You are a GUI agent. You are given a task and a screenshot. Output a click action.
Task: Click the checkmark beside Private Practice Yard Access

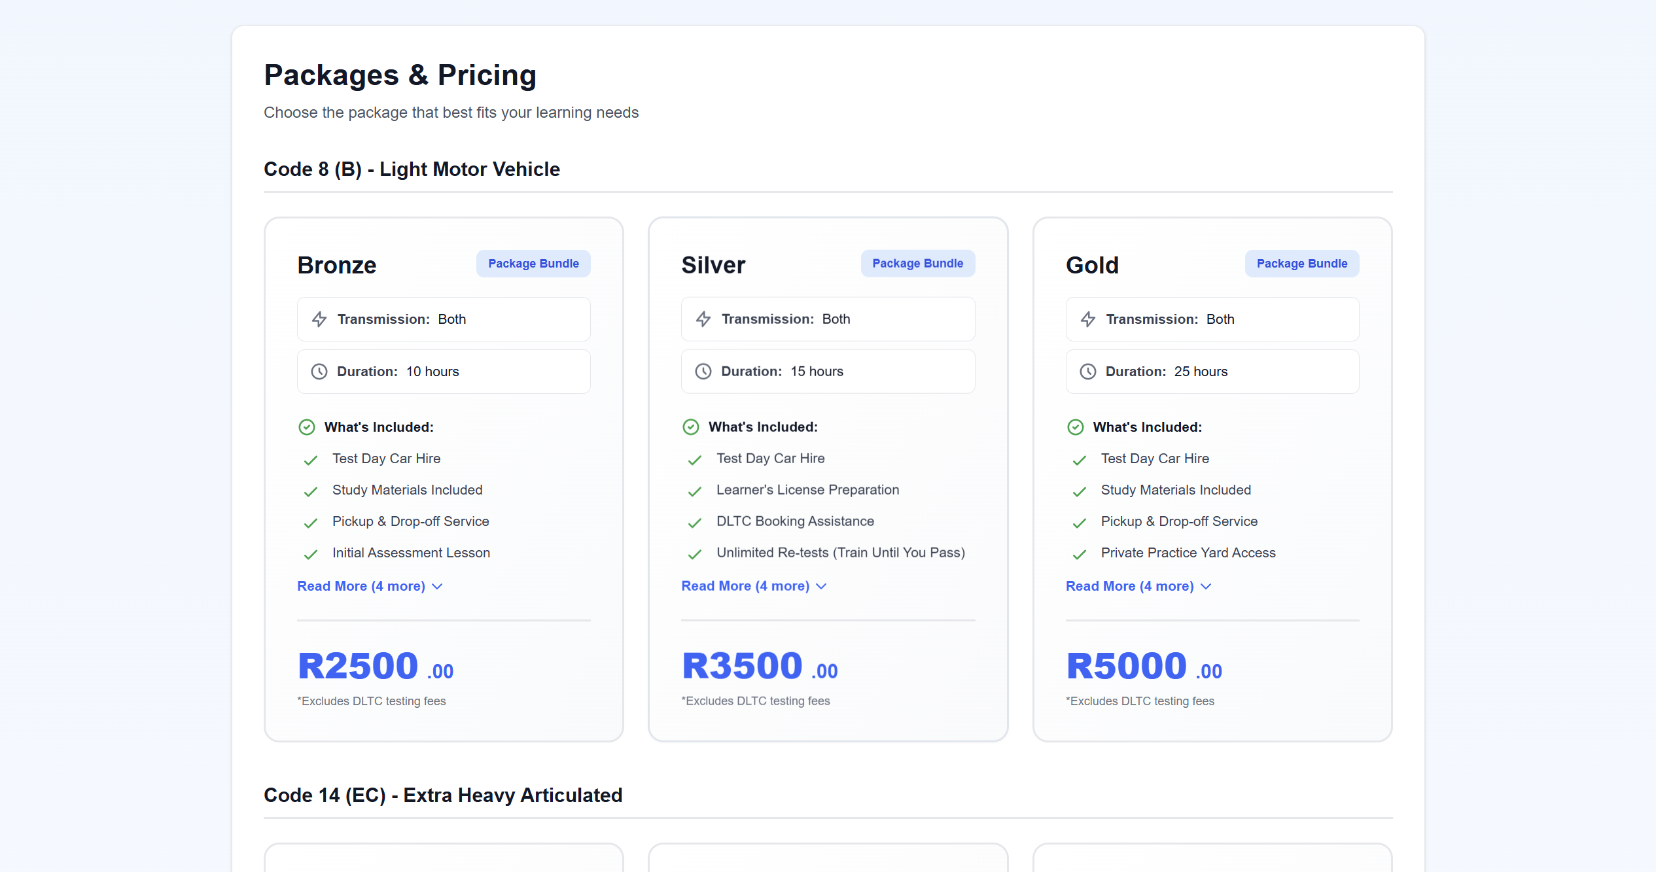(1078, 553)
